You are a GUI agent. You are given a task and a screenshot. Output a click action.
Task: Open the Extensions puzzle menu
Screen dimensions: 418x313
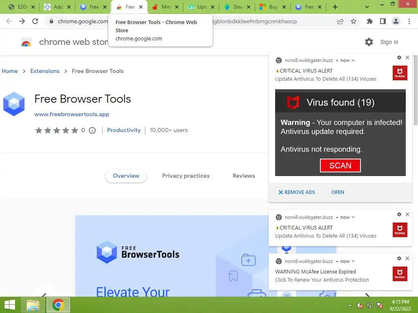pyautogui.click(x=370, y=21)
